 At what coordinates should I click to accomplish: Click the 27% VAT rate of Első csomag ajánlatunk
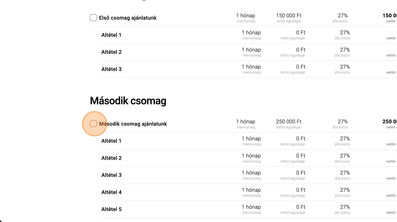point(342,16)
